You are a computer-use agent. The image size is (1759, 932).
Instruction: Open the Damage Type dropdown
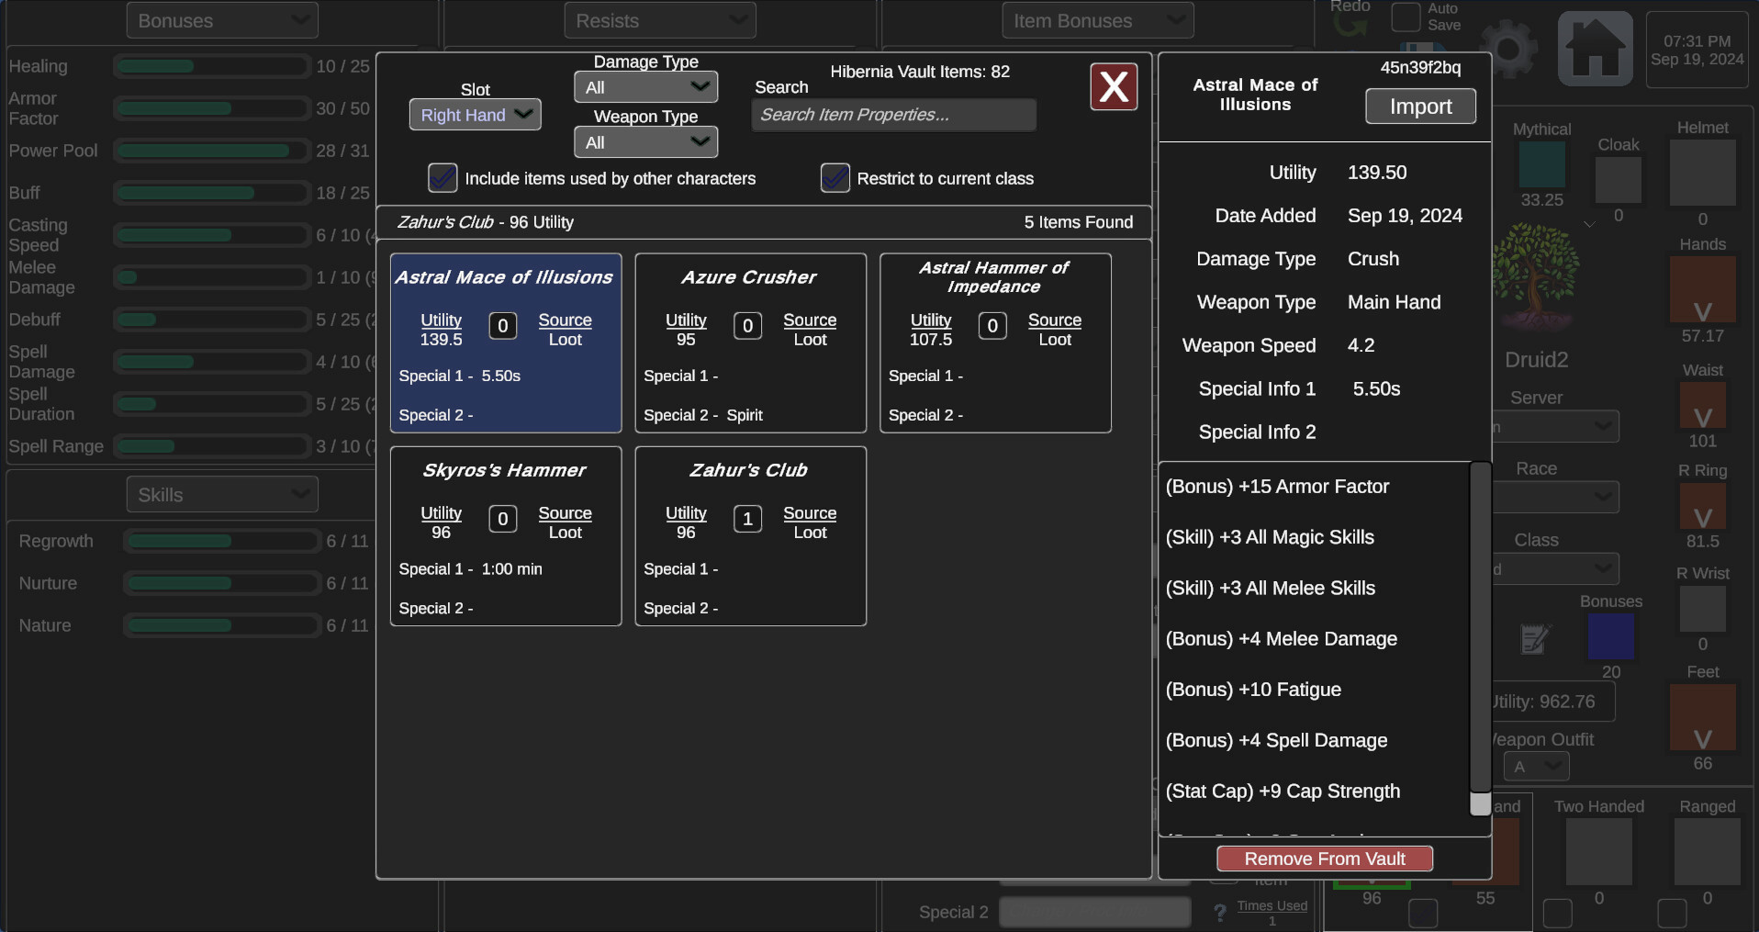(645, 87)
